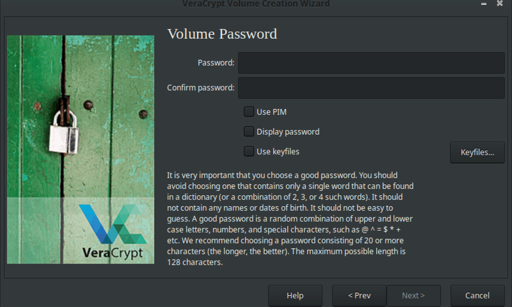Click the blue-green V logo emblem
512x307 pixels.
tap(113, 224)
